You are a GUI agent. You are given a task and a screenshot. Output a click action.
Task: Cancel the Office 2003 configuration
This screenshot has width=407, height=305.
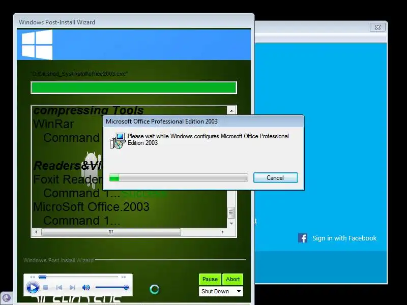click(275, 177)
